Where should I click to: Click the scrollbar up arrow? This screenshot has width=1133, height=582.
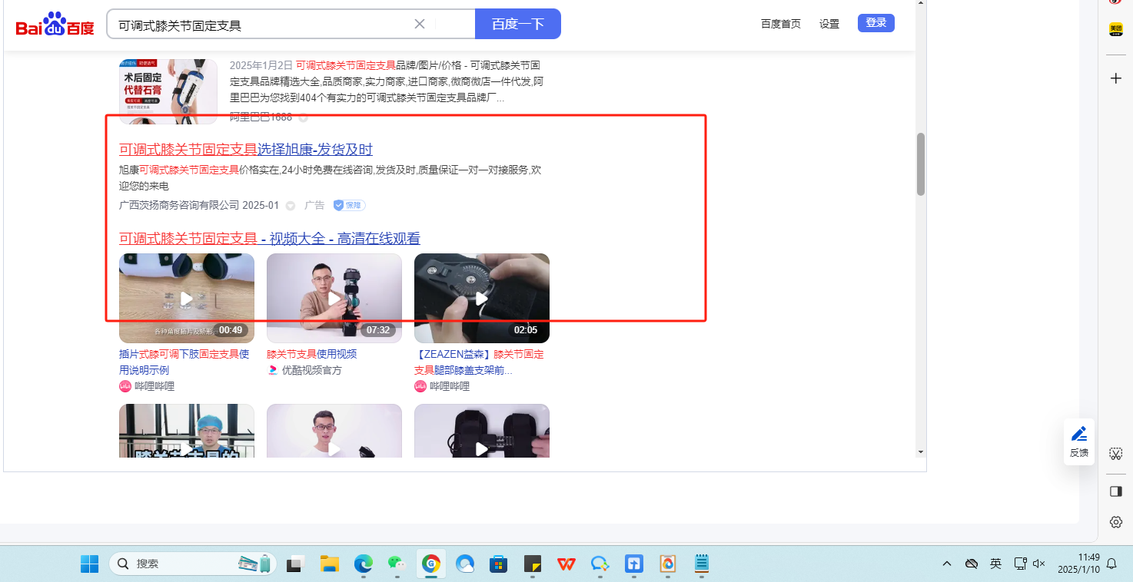921,3
